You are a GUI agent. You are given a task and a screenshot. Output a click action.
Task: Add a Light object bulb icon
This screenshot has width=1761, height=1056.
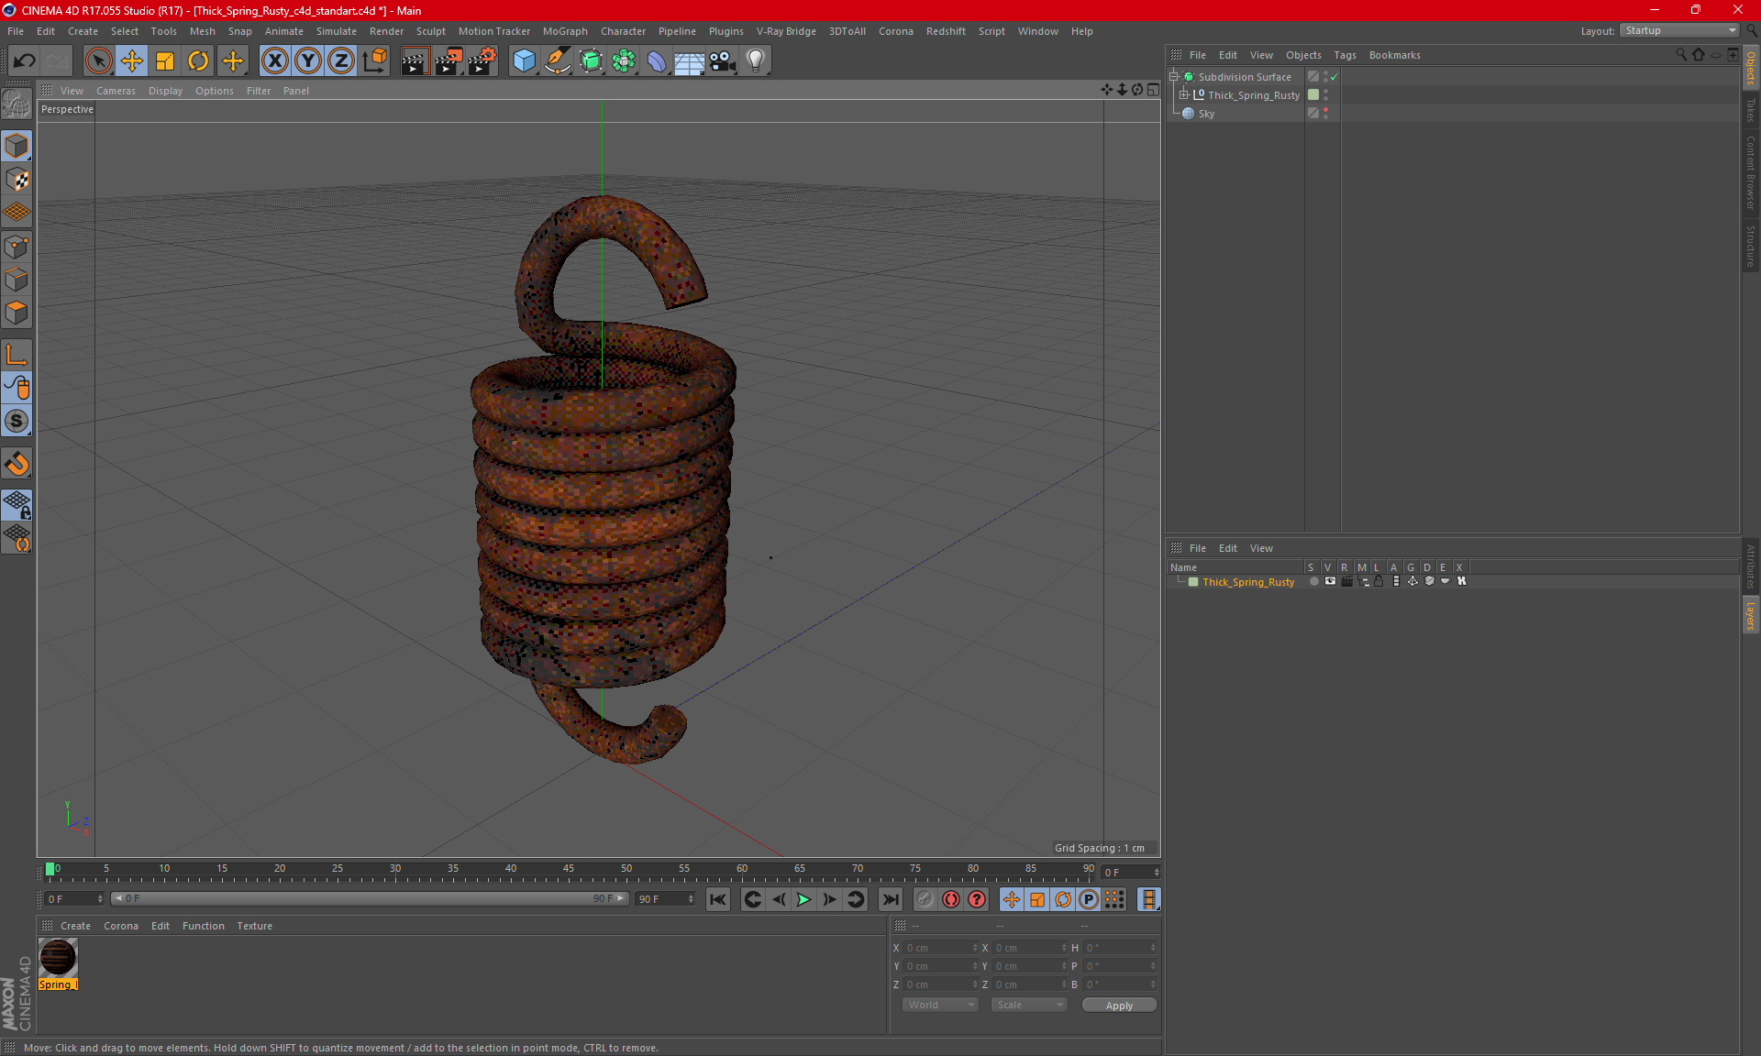(756, 61)
